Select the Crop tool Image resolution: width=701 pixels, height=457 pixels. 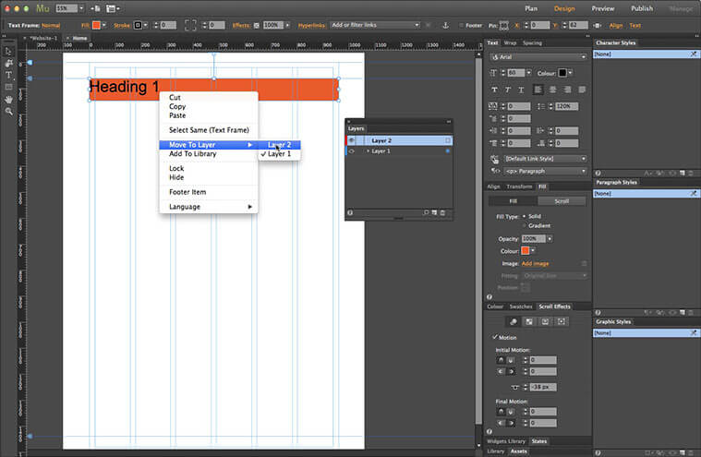8,63
